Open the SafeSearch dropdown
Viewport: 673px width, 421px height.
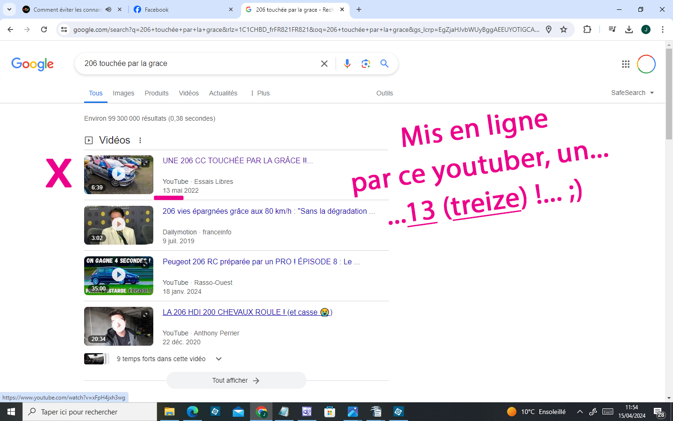632,93
